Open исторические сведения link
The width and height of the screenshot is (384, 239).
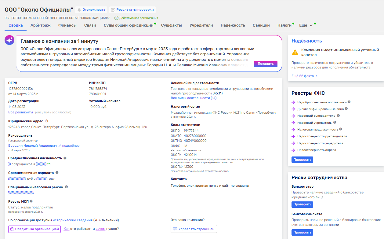pos(73,220)
